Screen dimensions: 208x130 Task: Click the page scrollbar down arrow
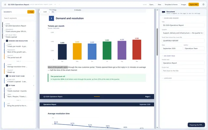click(x=157, y=127)
